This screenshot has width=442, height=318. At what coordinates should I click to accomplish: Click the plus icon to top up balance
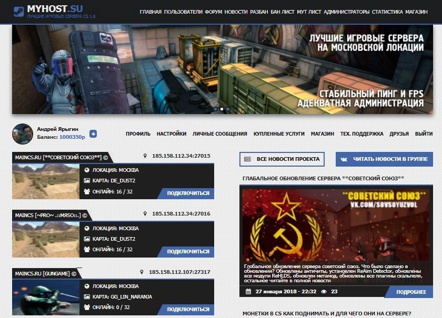pos(93,134)
